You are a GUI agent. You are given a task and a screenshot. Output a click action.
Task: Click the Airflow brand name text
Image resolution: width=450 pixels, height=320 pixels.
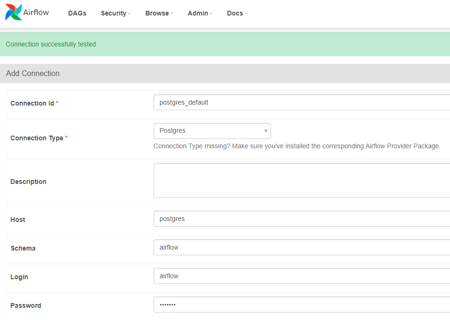(36, 12)
